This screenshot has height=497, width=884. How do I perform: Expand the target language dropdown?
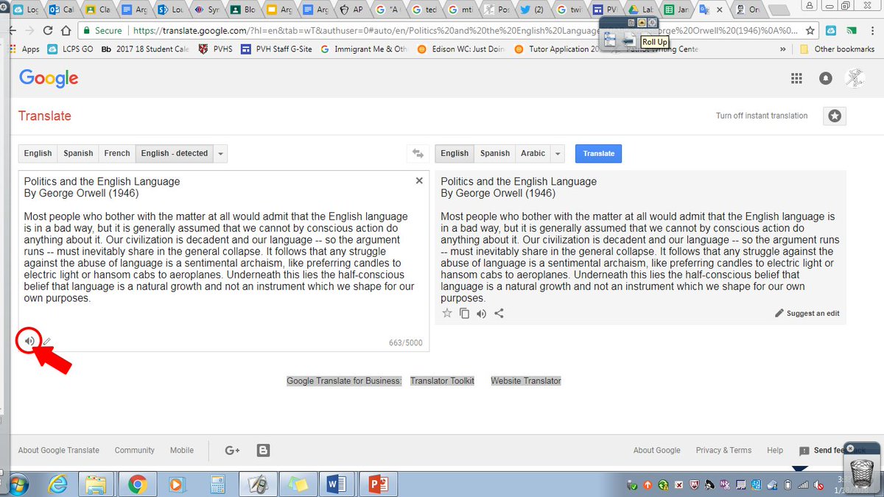pos(558,153)
